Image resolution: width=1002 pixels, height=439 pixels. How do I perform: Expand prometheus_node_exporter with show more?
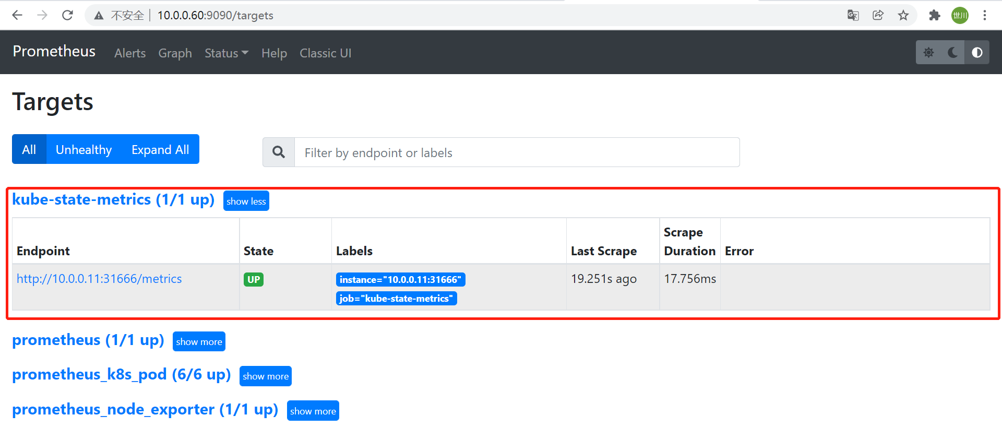(x=313, y=411)
